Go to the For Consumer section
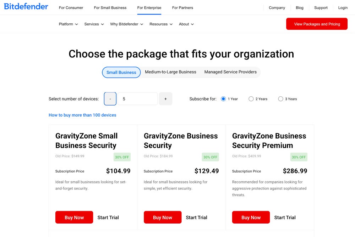355x237 pixels. (x=71, y=7)
